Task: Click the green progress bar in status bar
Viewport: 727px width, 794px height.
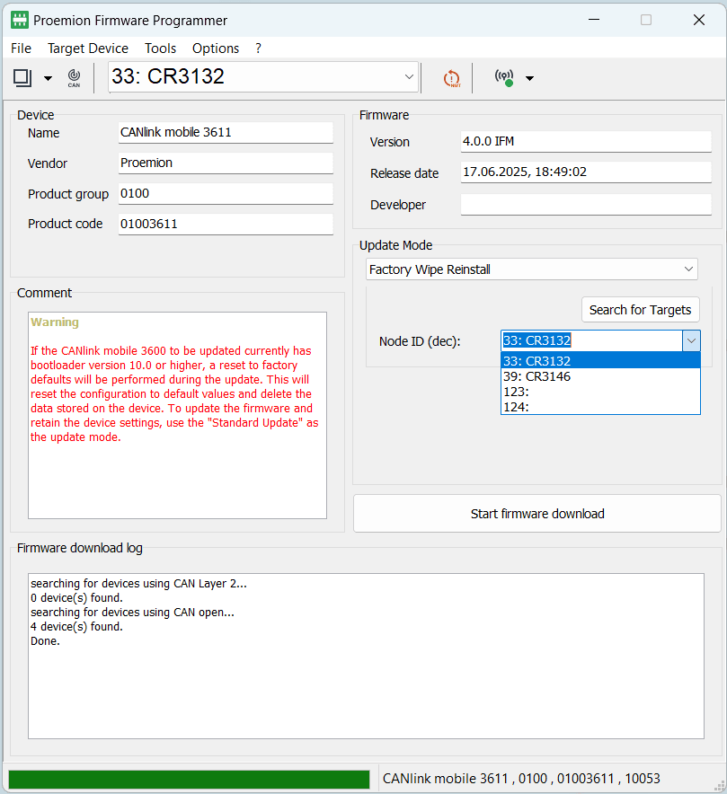Action: tap(189, 779)
